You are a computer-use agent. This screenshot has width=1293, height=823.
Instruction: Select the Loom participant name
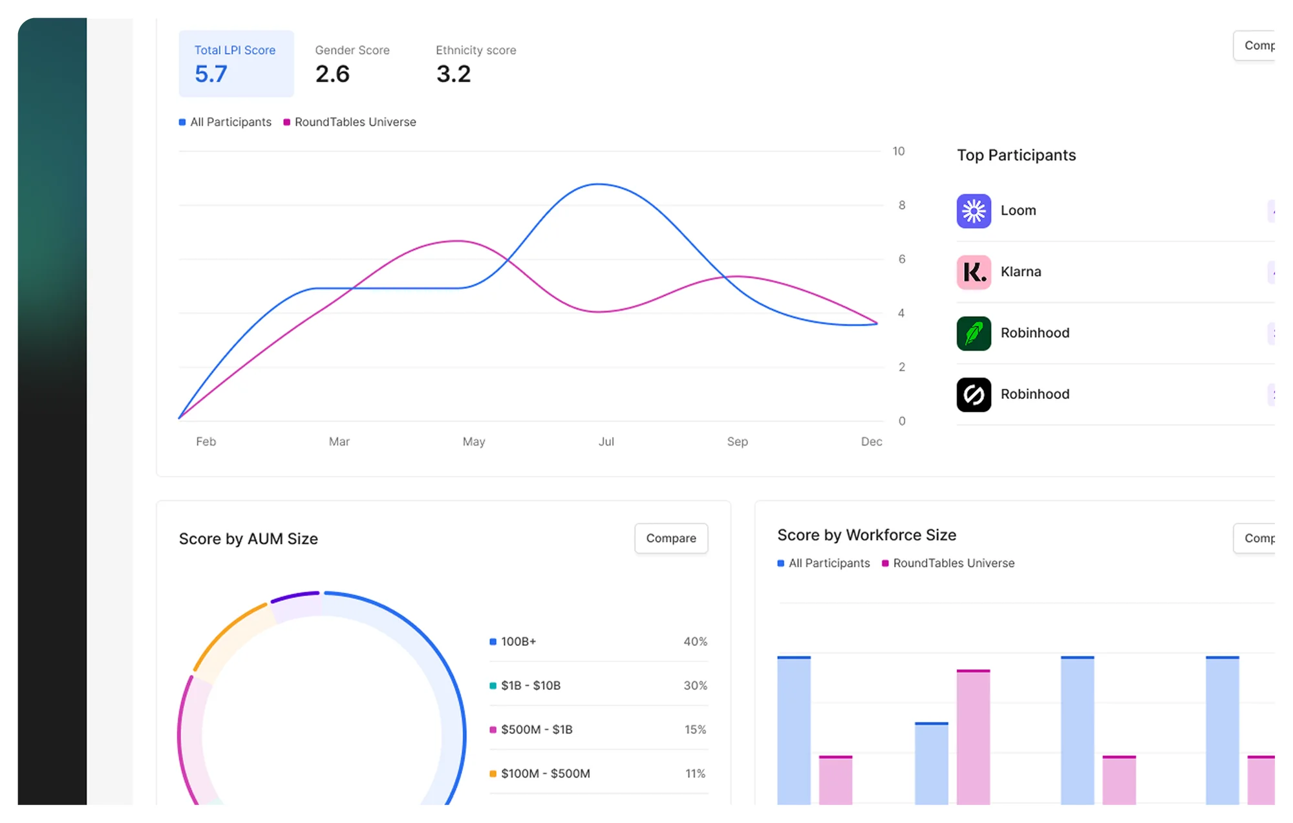1018,211
